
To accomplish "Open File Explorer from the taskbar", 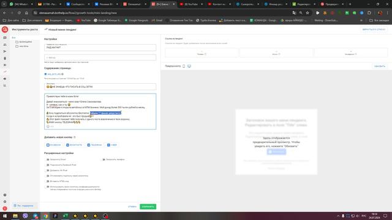I will tap(15, 216).
